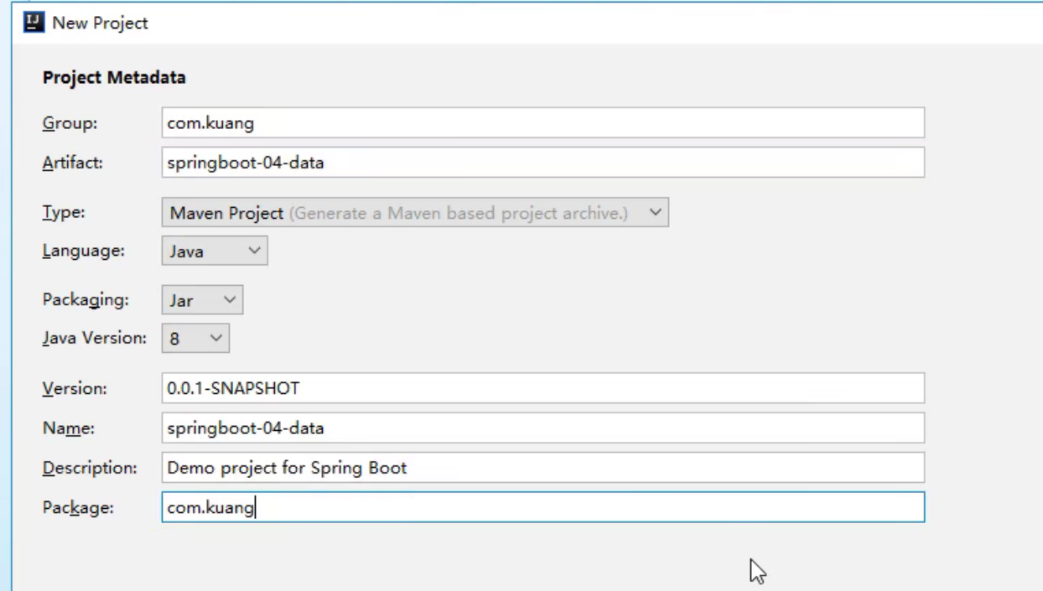Click the New Project window title text

point(100,23)
